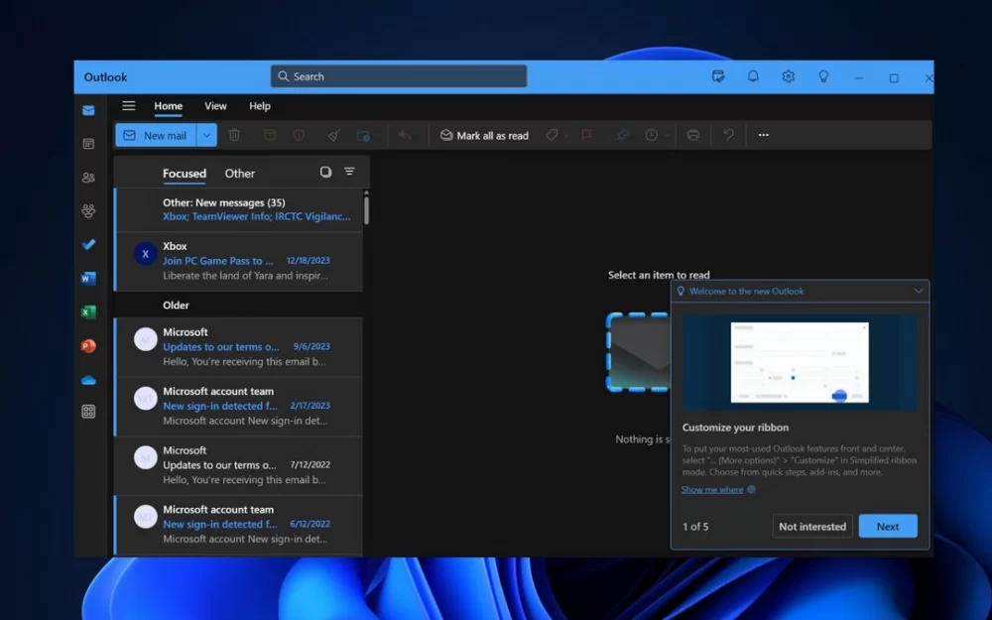
Task: Click the Pin icon in the ribbon
Action: point(622,135)
